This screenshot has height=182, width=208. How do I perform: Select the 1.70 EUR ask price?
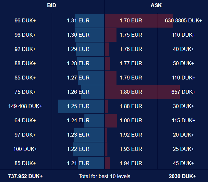[x=131, y=20]
